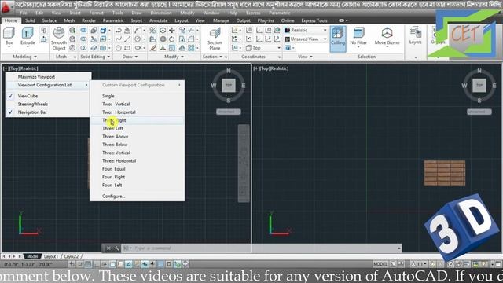
Task: Toggle Grid Display in the status bar
Action: coord(88,264)
